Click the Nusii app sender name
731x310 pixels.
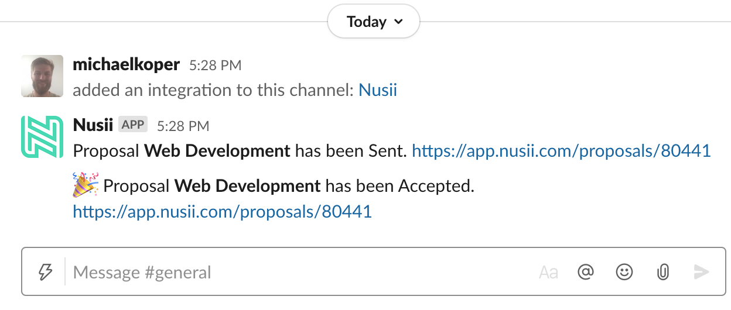click(93, 125)
